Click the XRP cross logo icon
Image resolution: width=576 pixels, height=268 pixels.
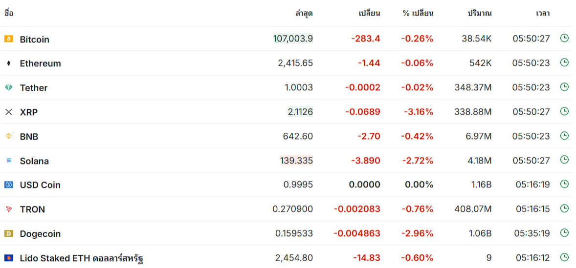click(8, 112)
